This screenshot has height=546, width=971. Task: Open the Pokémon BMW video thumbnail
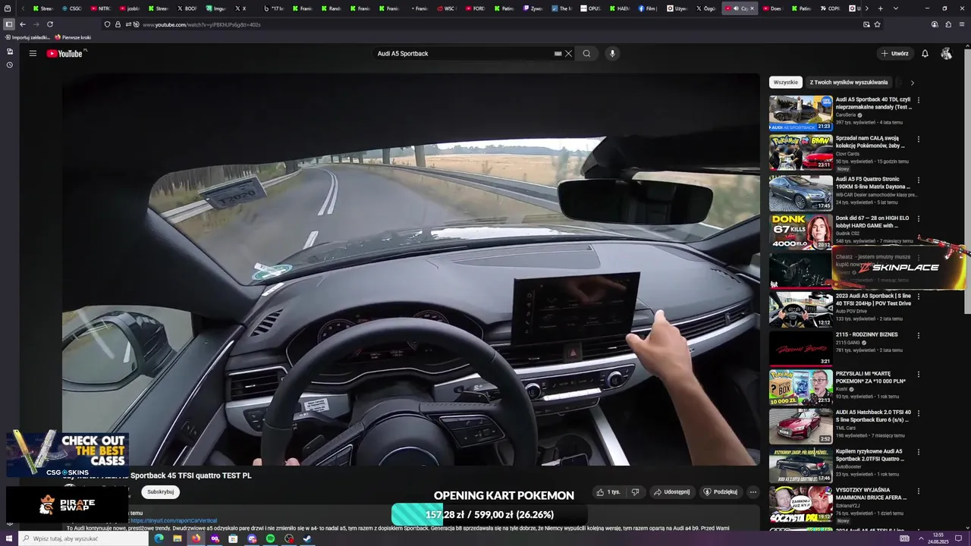pyautogui.click(x=800, y=152)
